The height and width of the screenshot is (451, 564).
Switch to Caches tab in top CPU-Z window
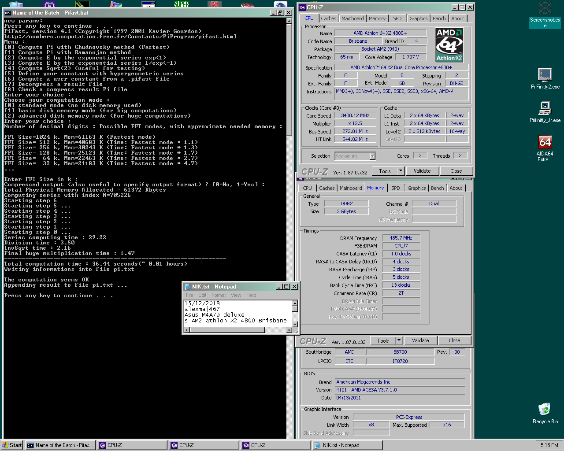pos(328,18)
